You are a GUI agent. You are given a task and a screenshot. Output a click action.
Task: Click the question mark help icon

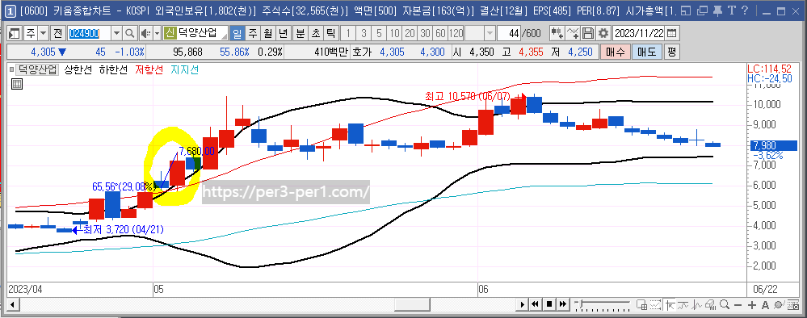point(745,10)
